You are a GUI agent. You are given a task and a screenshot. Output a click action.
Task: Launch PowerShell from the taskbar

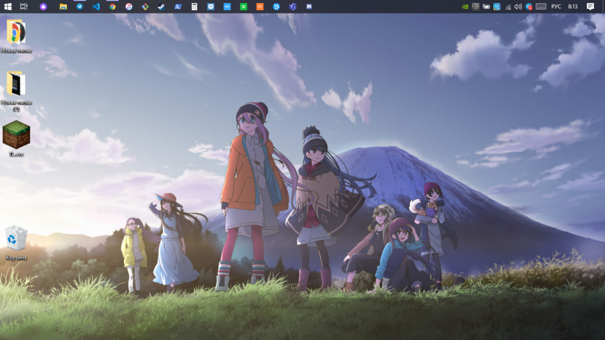(x=178, y=6)
